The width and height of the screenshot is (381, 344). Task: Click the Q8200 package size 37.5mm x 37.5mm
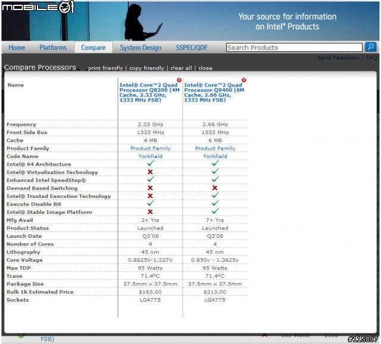coord(151,284)
